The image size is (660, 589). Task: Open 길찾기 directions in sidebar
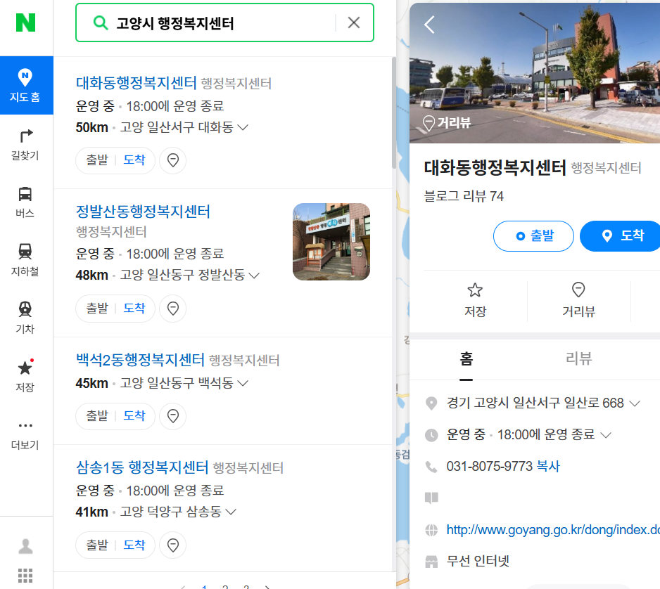coord(25,145)
